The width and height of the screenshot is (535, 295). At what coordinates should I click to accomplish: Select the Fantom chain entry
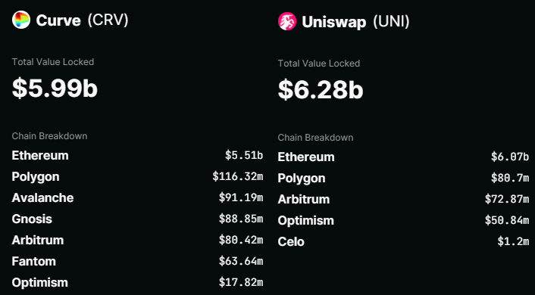pyautogui.click(x=137, y=261)
